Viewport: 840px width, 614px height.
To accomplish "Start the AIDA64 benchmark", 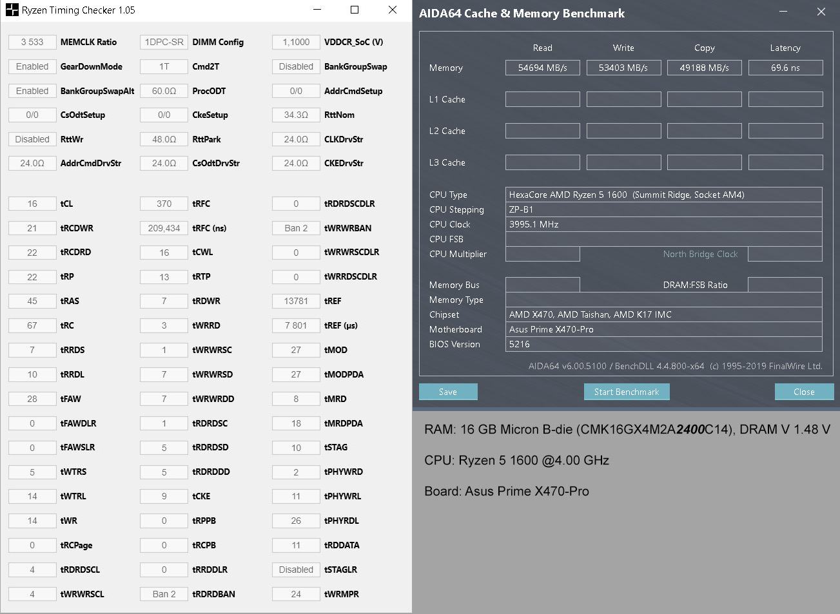I will pyautogui.click(x=627, y=392).
